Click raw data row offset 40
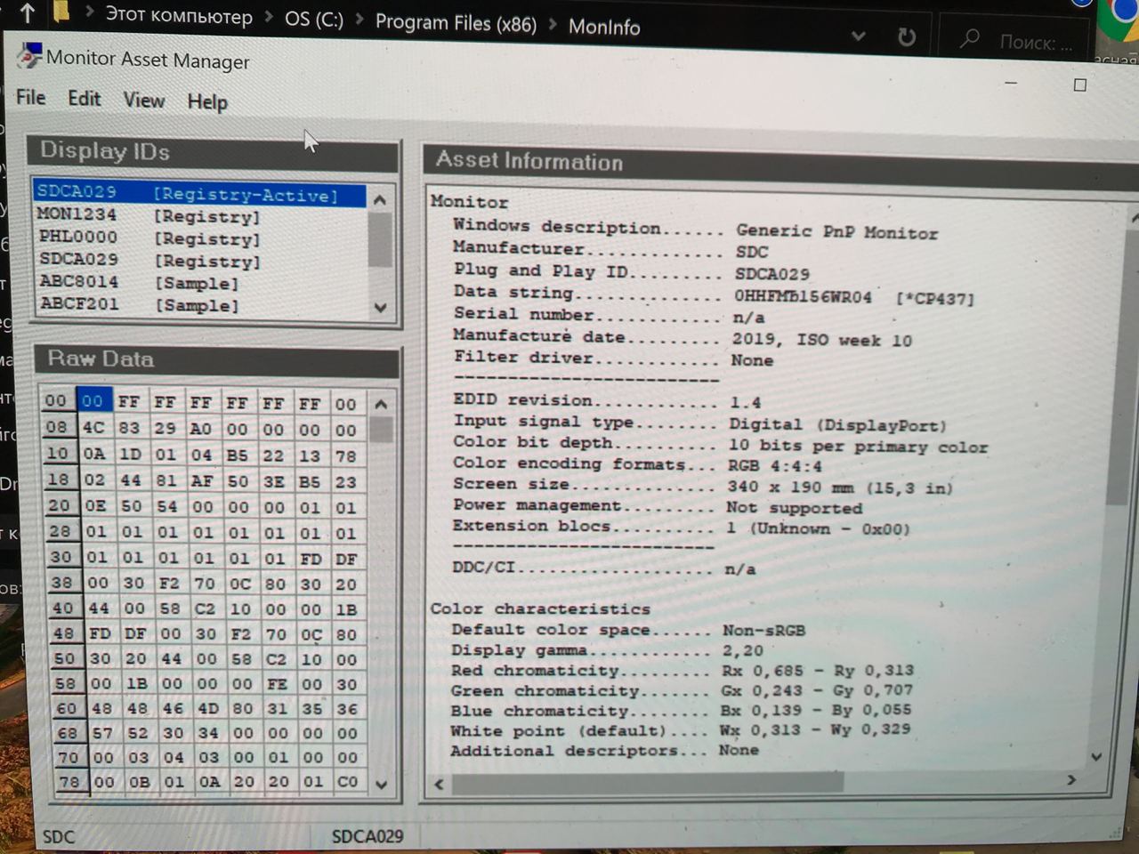This screenshot has width=1139, height=854. click(x=62, y=609)
